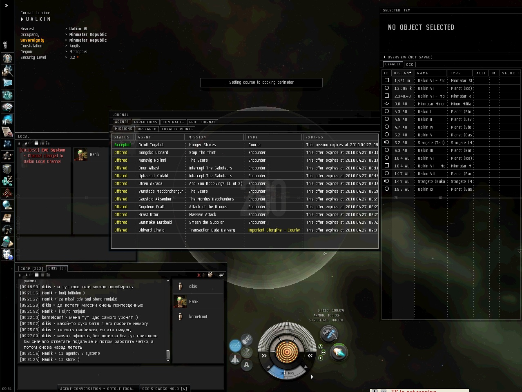Open the Market icon in the Neocom
522x392 pixels.
pos(7,107)
